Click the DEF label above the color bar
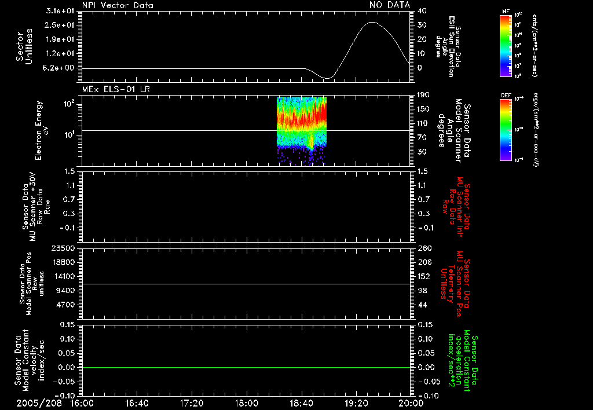This screenshot has width=593, height=410. pos(506,96)
